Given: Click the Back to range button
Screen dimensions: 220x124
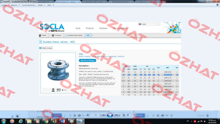Looking at the screenshot, I should tap(46, 48).
